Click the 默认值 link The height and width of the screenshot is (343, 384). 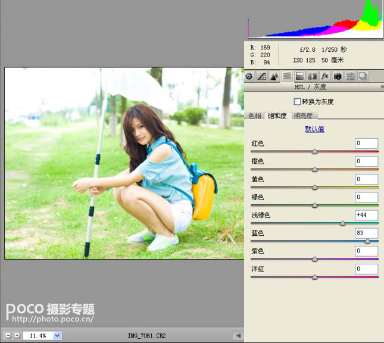(314, 129)
